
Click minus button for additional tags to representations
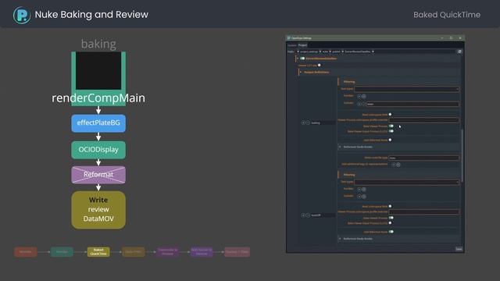398,165
